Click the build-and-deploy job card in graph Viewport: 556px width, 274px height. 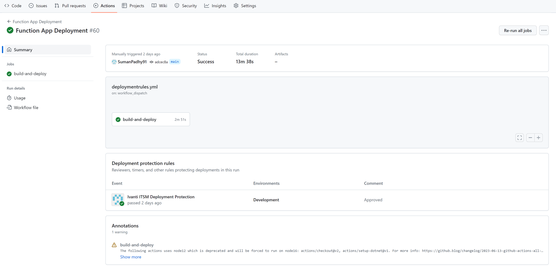pyautogui.click(x=151, y=119)
